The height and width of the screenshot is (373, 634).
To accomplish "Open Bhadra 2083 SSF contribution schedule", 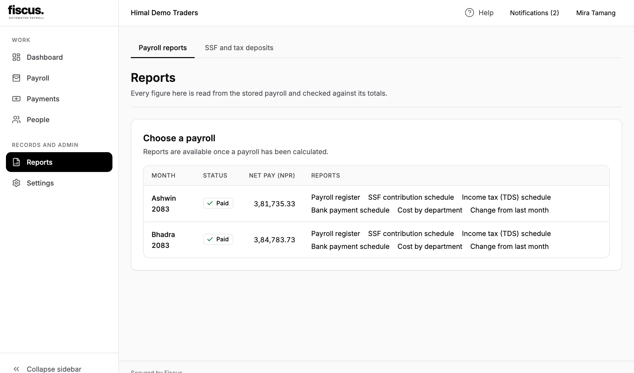I will pyautogui.click(x=411, y=233).
